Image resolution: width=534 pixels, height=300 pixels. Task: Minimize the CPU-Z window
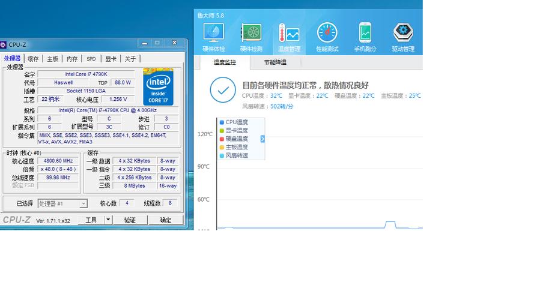[145, 43]
